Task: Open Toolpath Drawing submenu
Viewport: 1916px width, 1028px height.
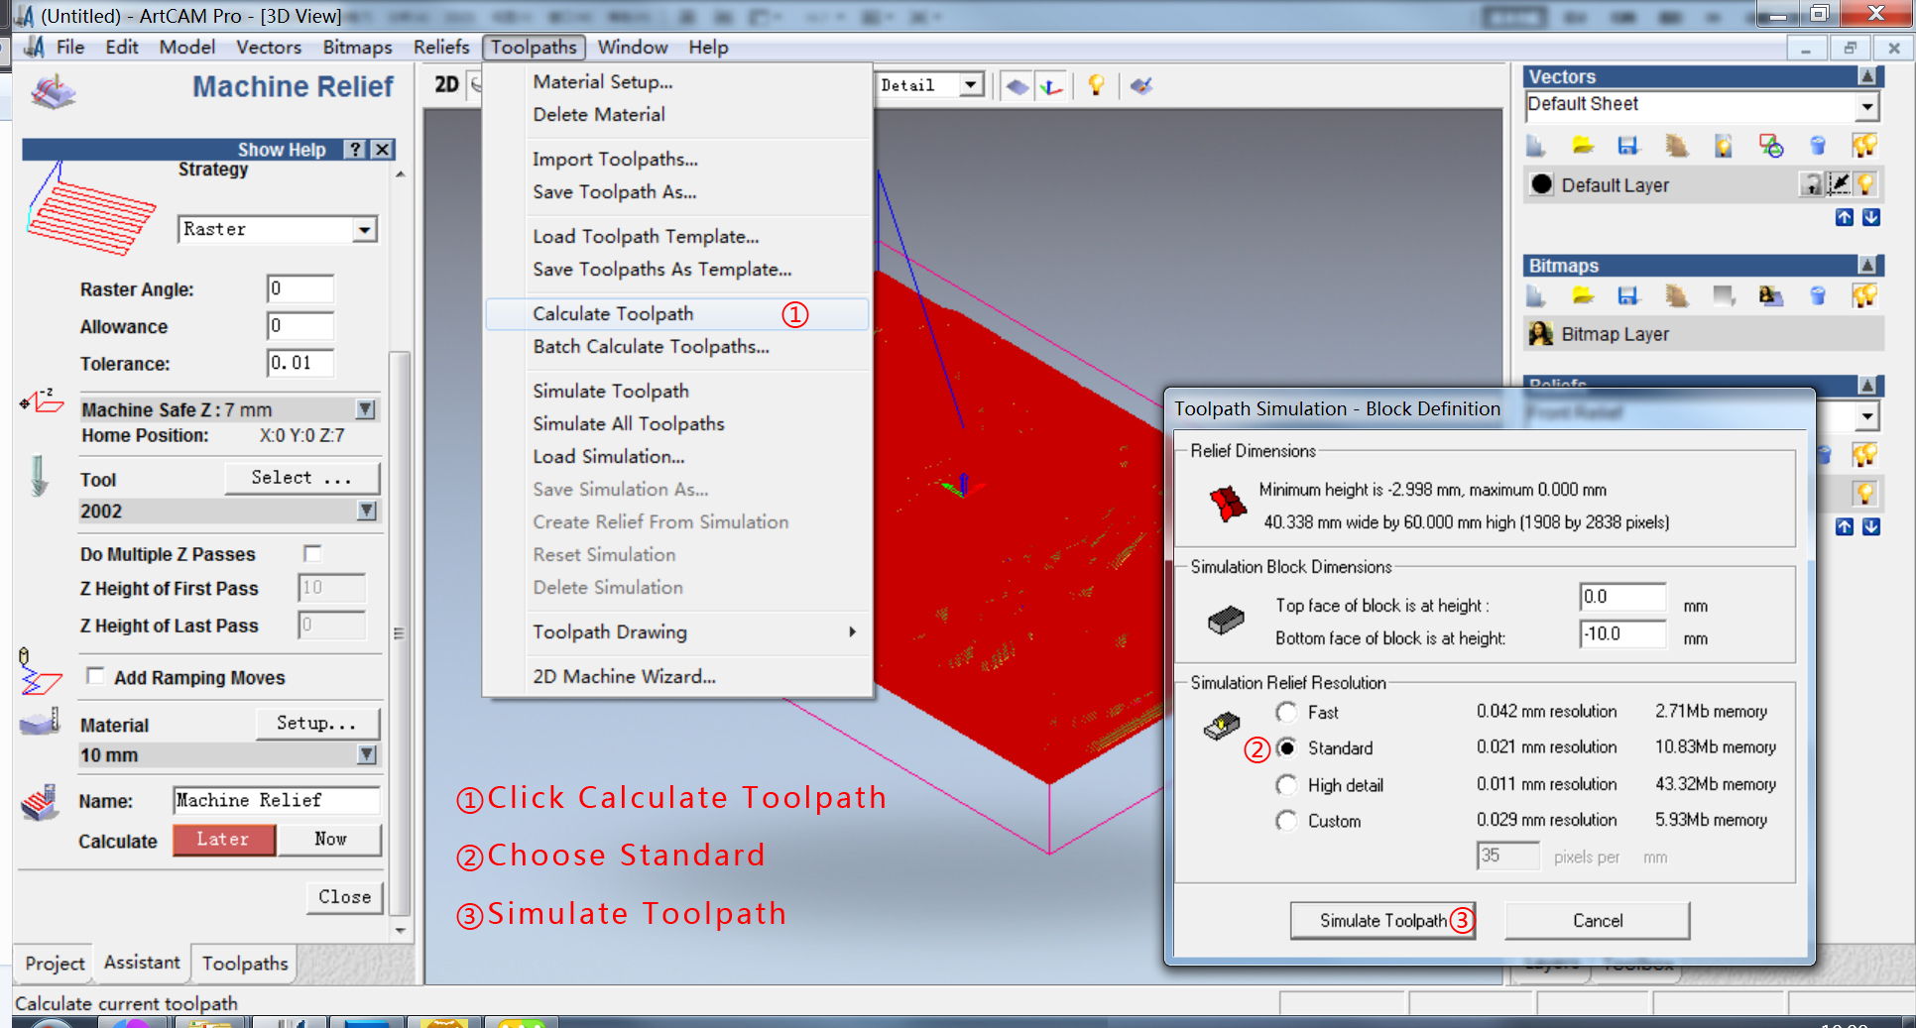Action: tap(678, 631)
